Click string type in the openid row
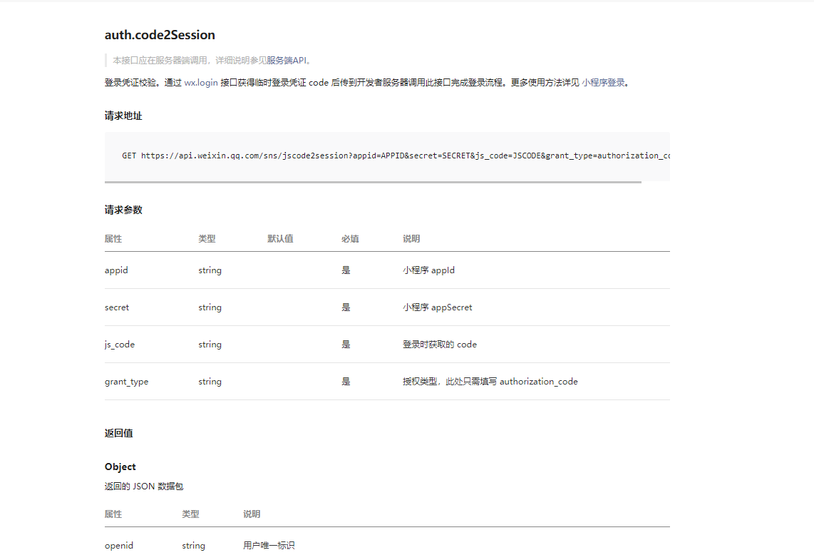814x555 pixels. (194, 546)
